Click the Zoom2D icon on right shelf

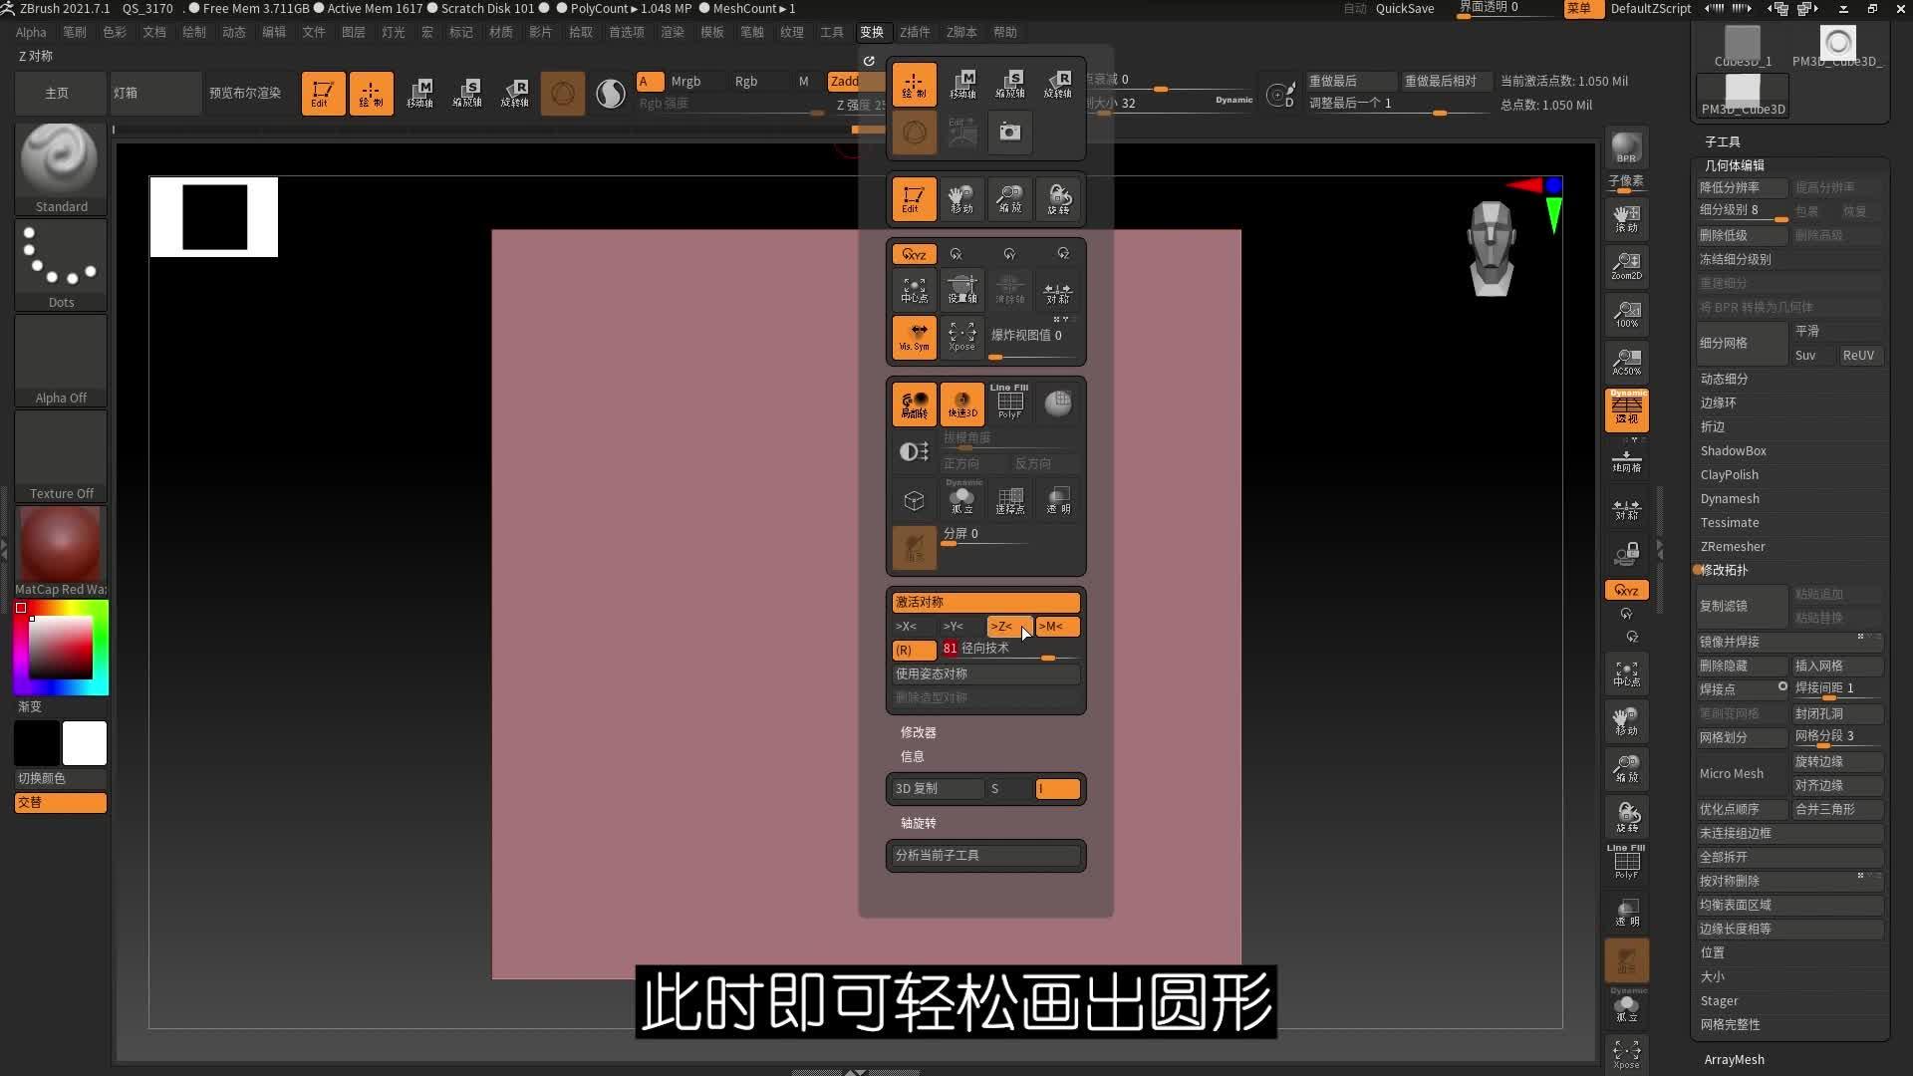(1626, 265)
